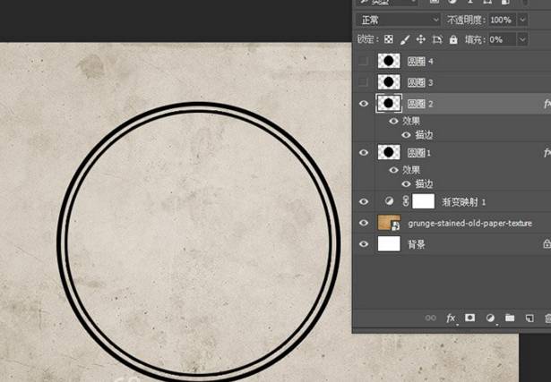Add a layer mask from bottom bar

[469, 318]
